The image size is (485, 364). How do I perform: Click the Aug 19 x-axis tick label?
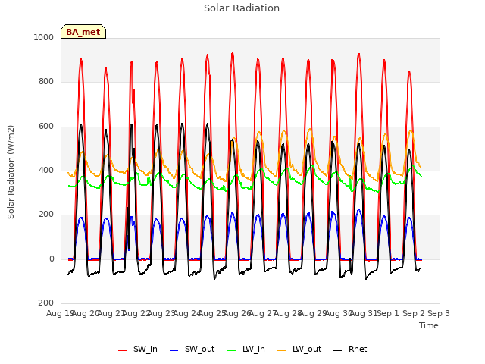tap(59, 313)
